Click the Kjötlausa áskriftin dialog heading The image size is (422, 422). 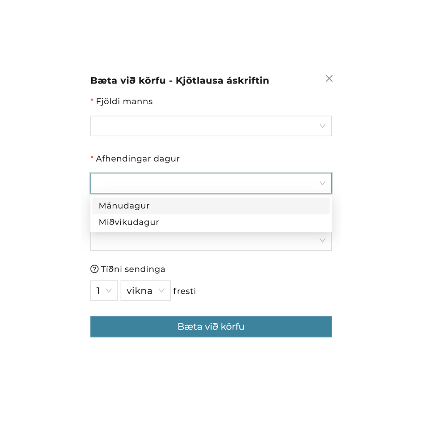tap(180, 81)
